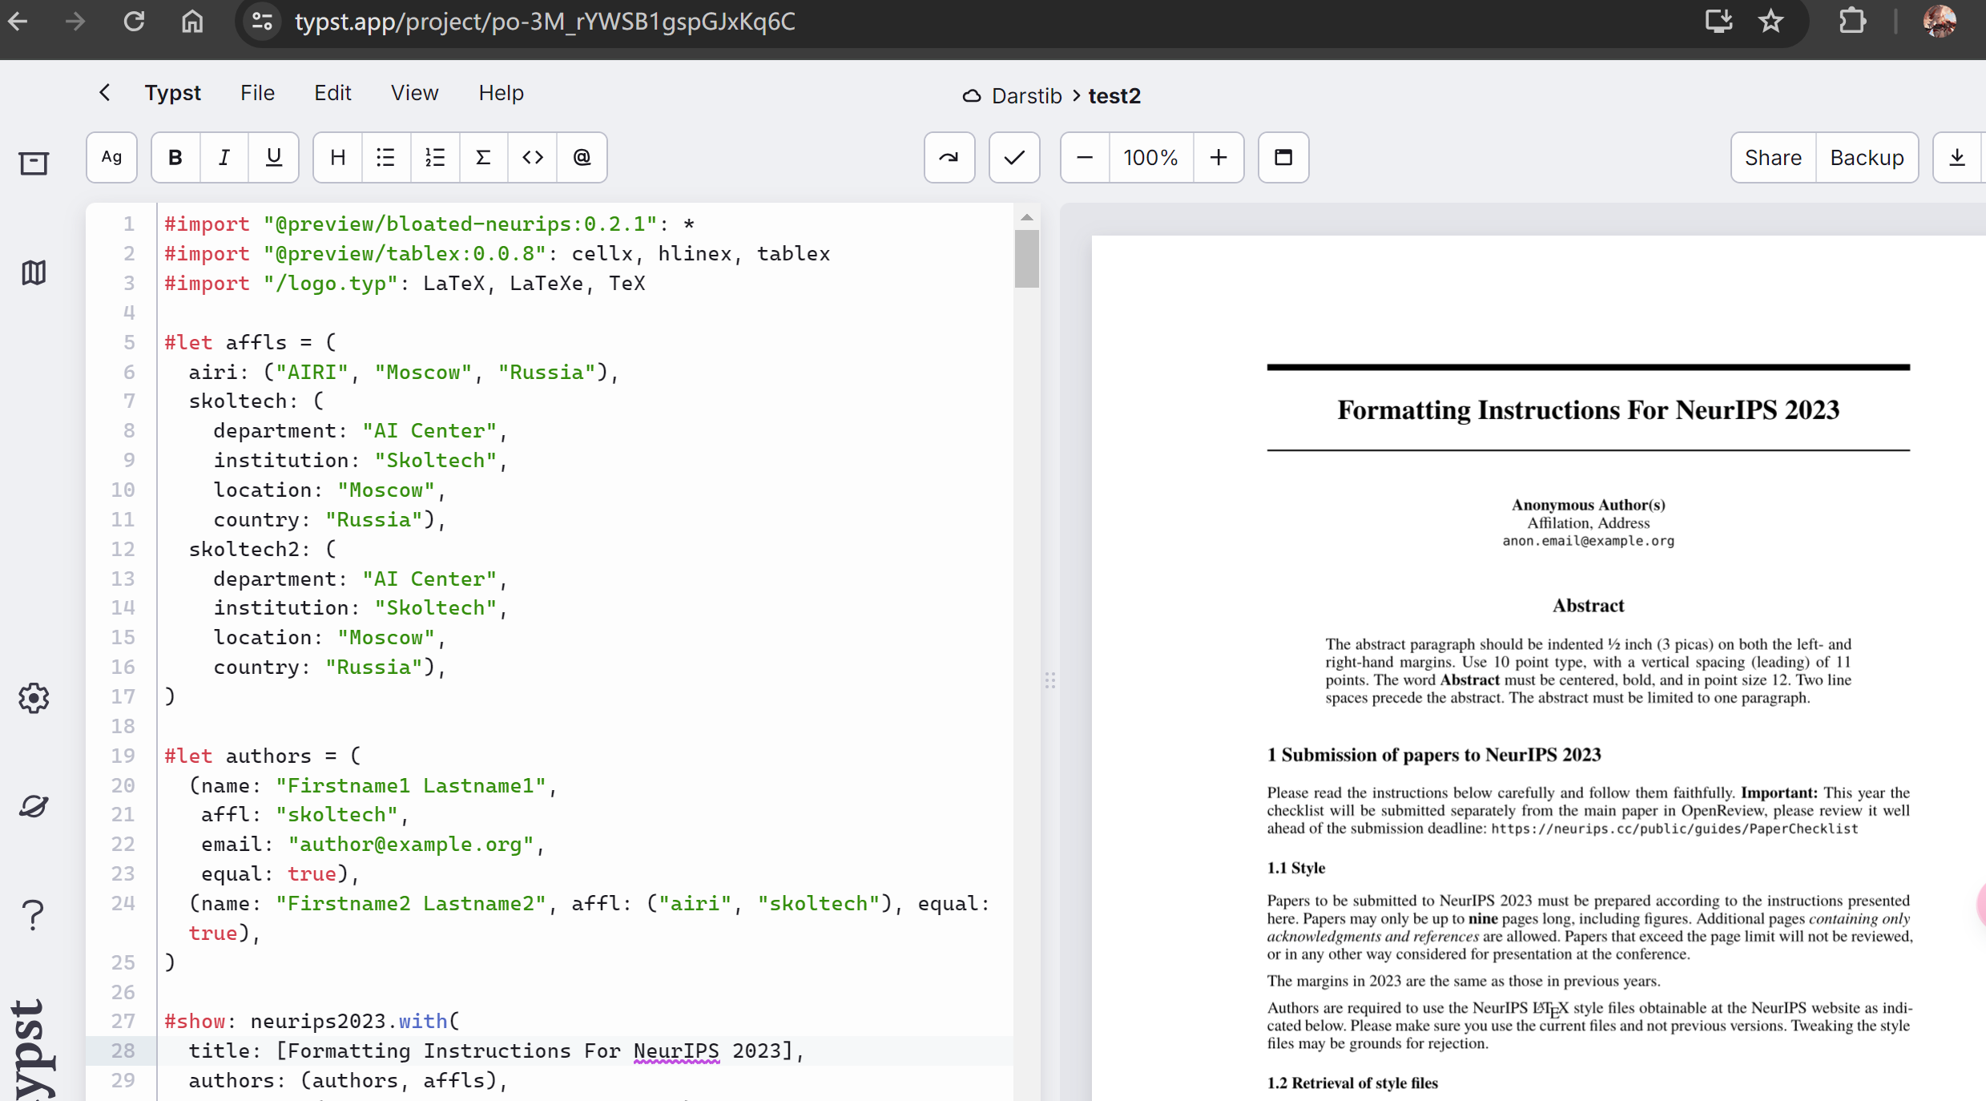Zoom out with minus button
The image size is (1986, 1101).
click(x=1085, y=157)
